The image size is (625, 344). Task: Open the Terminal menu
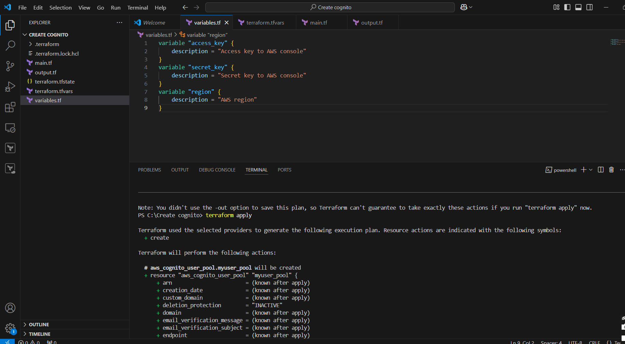coord(137,8)
